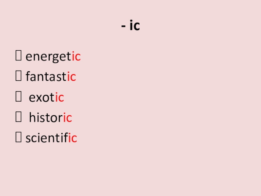Screen dimensions: 261x196
Task: Click the red 'ic' ending of exotic
Action: tap(59, 98)
